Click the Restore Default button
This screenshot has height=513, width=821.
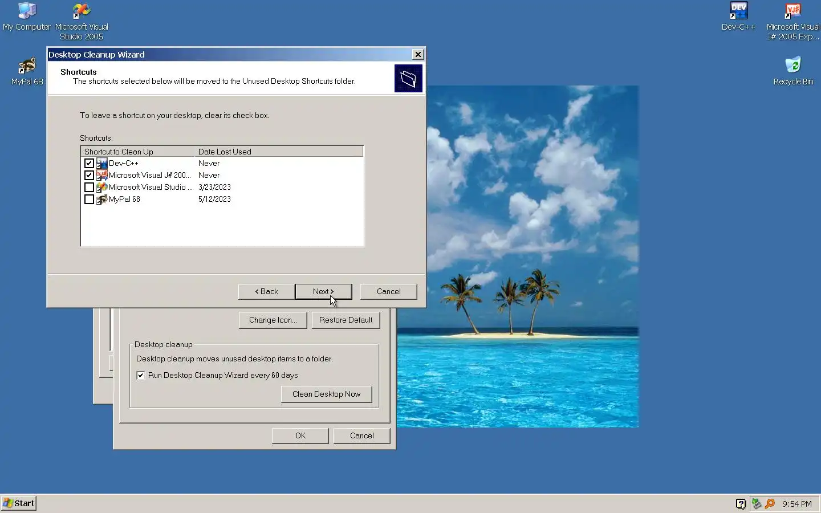pyautogui.click(x=346, y=320)
